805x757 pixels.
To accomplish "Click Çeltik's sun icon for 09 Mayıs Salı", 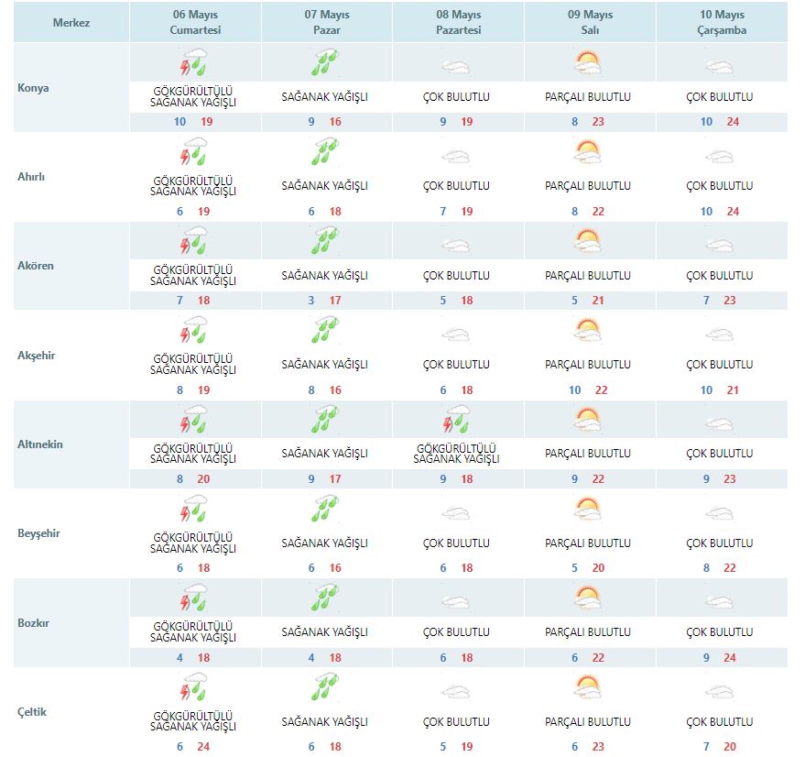I will coord(588,687).
